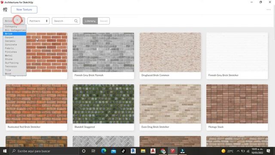Click the vertical scrollbar of texture list

click(x=274, y=23)
